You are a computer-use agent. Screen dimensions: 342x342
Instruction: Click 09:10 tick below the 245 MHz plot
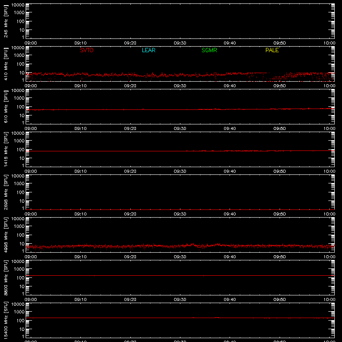click(x=80, y=43)
